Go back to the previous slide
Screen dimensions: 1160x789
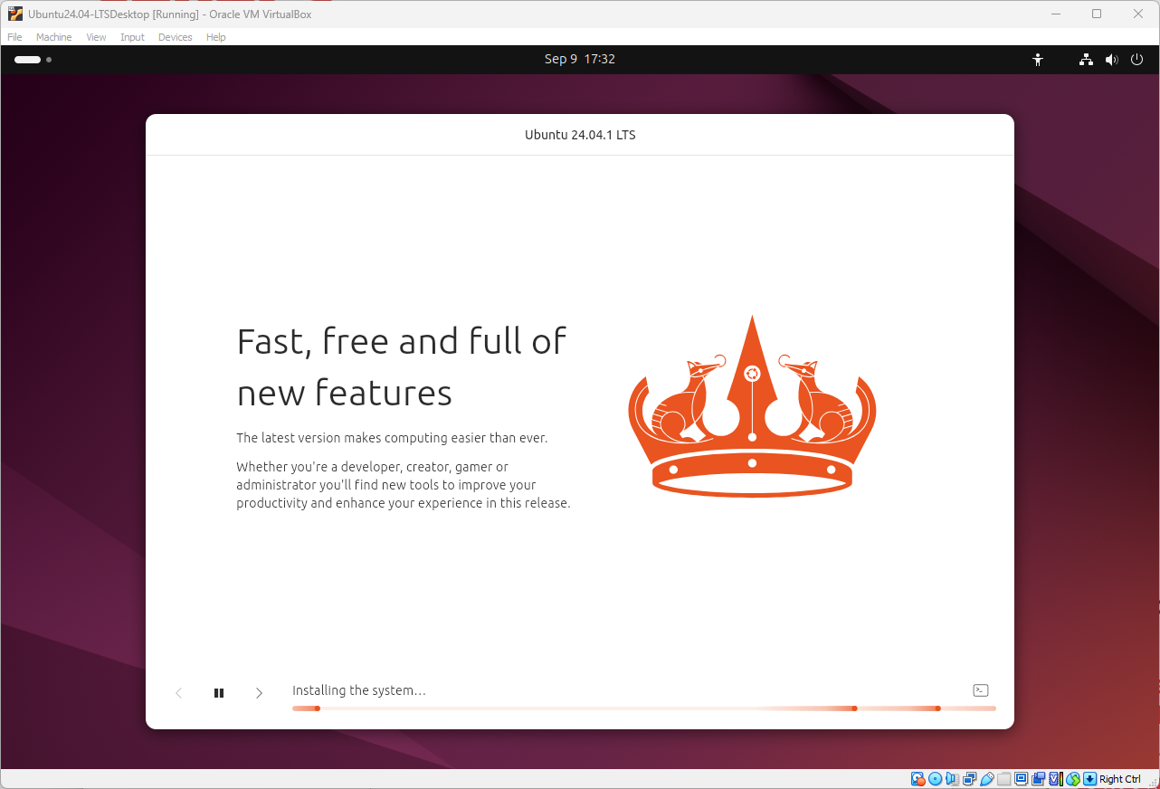(x=179, y=693)
